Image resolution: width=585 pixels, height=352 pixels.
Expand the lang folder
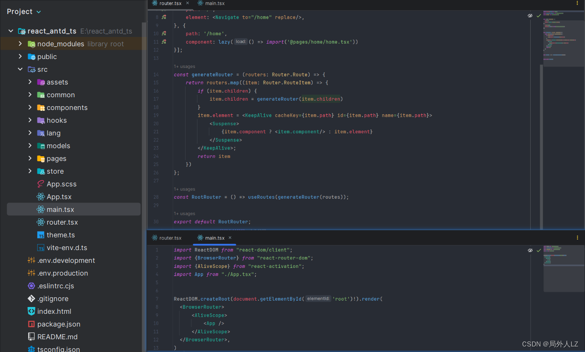click(30, 133)
